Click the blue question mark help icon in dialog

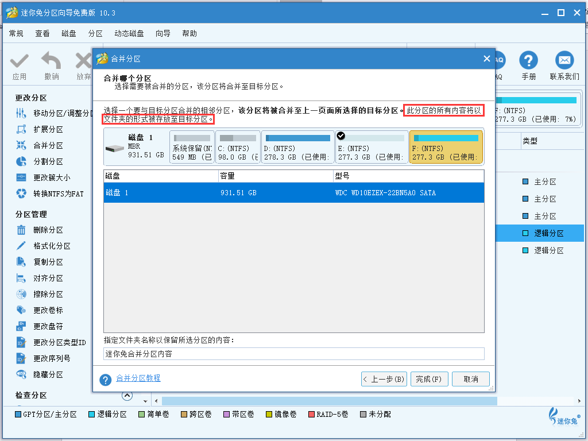106,380
